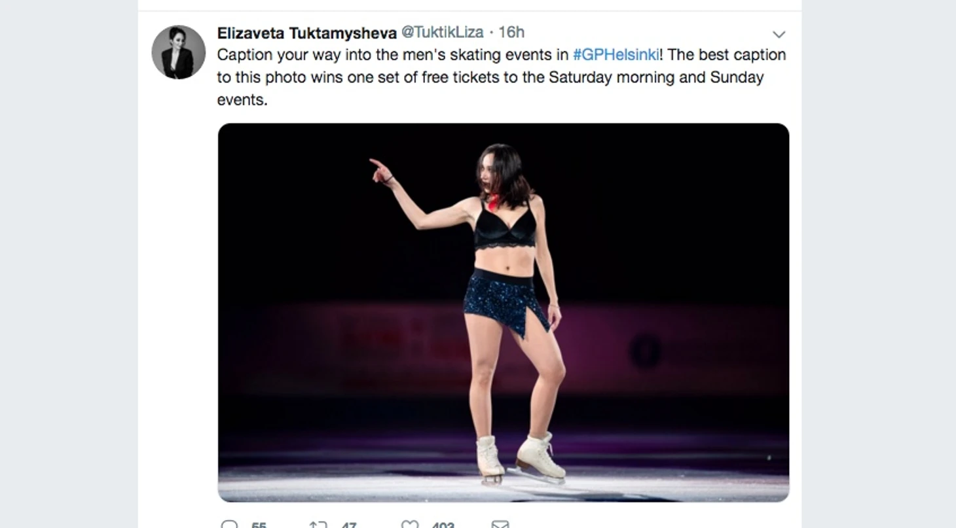Click the 16h timestamp link
Image resolution: width=956 pixels, height=528 pixels.
511,32
